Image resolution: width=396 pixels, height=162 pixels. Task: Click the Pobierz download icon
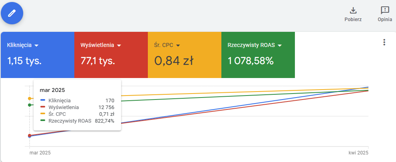coord(353,10)
